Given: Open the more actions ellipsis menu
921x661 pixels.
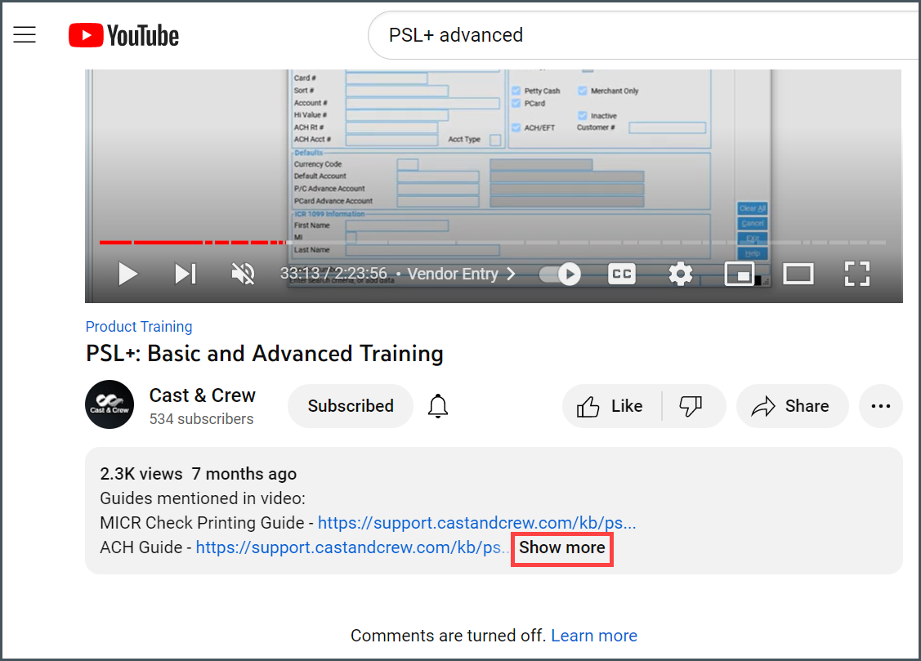Looking at the screenshot, I should point(880,406).
